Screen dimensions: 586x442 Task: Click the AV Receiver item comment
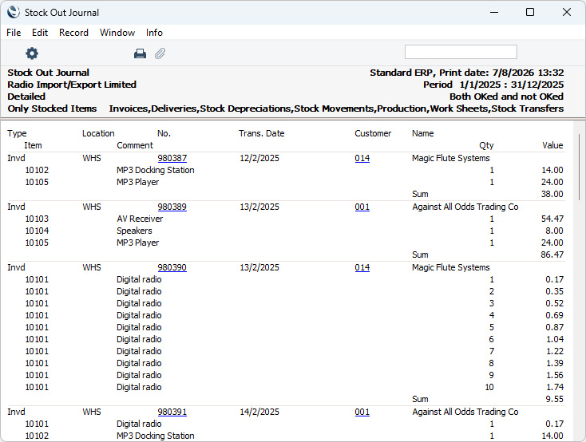point(140,219)
